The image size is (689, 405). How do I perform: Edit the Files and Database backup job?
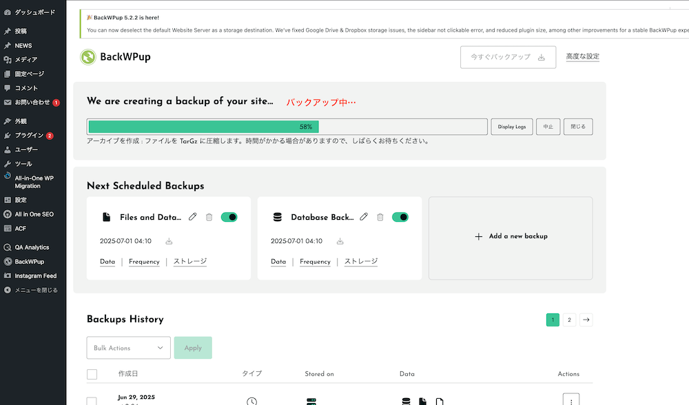(x=192, y=217)
